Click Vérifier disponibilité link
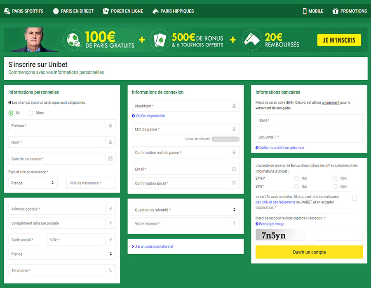371x288 pixels. 148,116
